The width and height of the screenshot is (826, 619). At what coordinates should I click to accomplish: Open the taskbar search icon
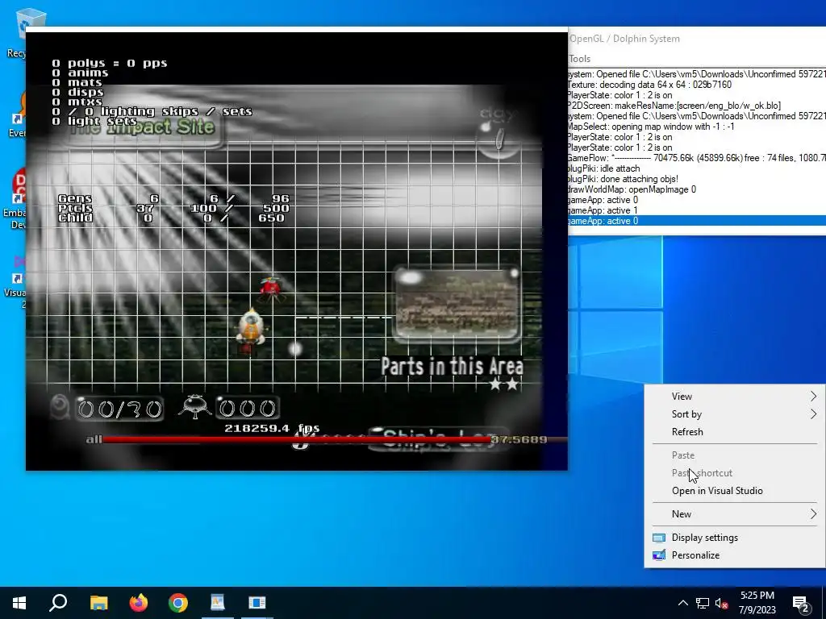click(58, 603)
